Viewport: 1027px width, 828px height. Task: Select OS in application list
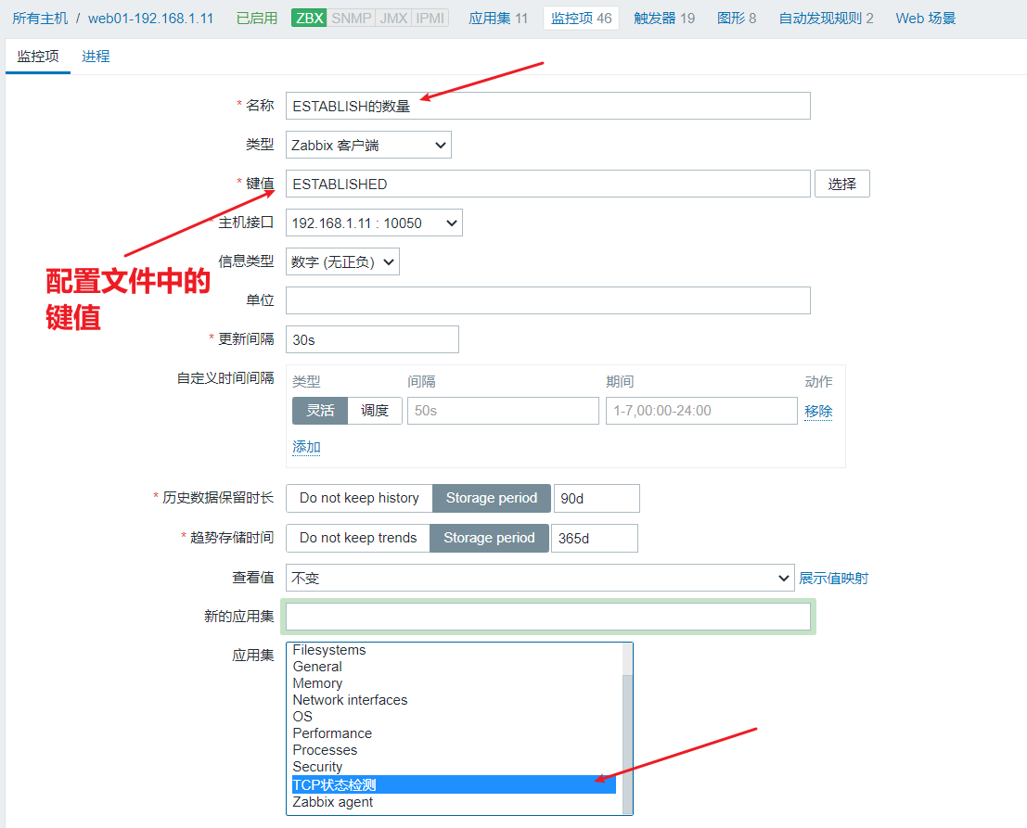pyautogui.click(x=454, y=717)
